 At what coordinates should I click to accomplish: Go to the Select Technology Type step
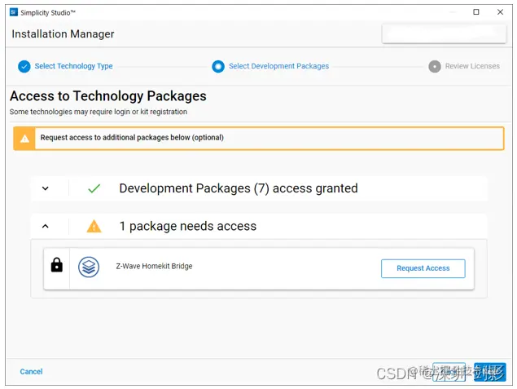(73, 66)
